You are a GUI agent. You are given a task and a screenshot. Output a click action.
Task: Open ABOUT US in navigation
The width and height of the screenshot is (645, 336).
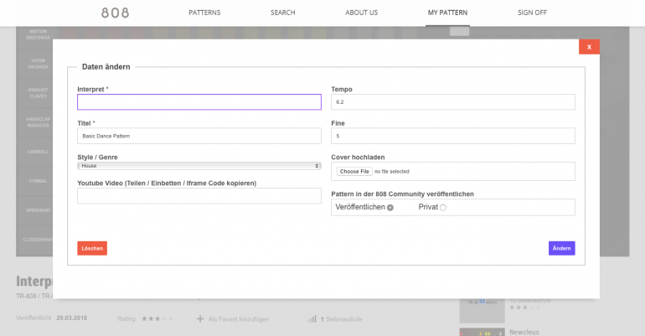click(361, 13)
